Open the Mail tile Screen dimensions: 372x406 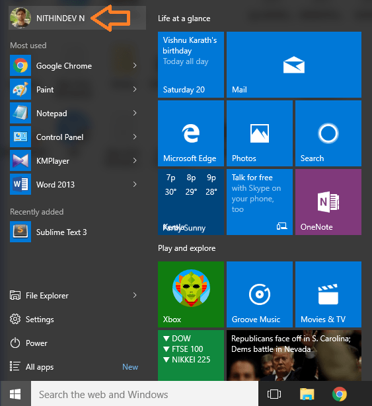click(x=294, y=65)
